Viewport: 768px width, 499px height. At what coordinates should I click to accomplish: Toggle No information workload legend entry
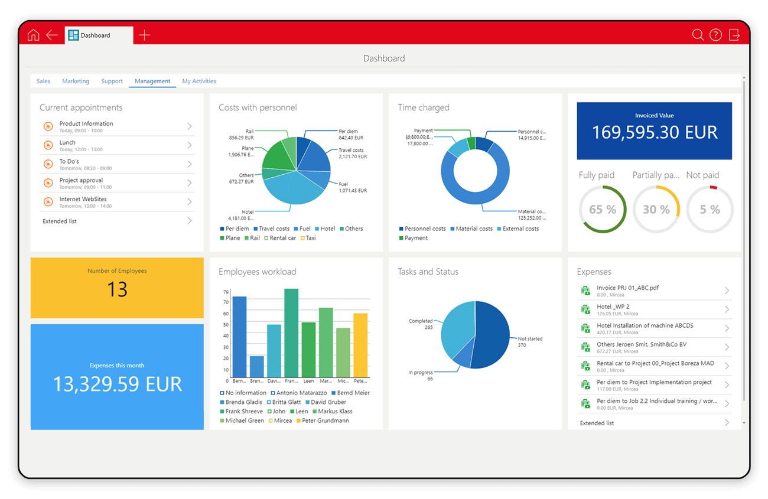pyautogui.click(x=243, y=393)
